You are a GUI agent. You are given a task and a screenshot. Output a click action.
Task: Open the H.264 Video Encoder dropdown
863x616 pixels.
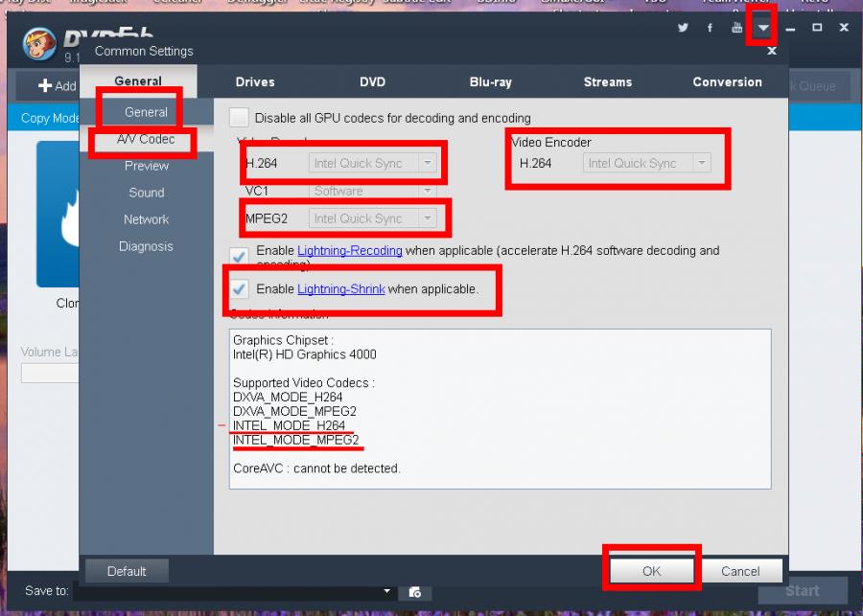(x=646, y=163)
